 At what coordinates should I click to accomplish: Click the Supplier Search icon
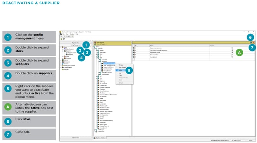point(67,53)
